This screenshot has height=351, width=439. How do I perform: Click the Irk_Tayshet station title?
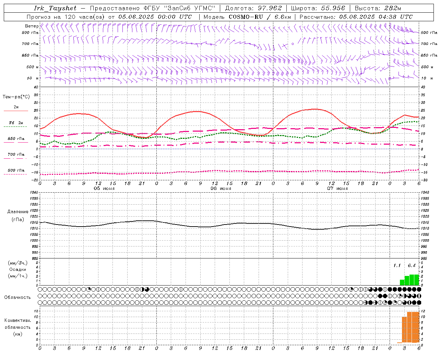(x=55, y=8)
